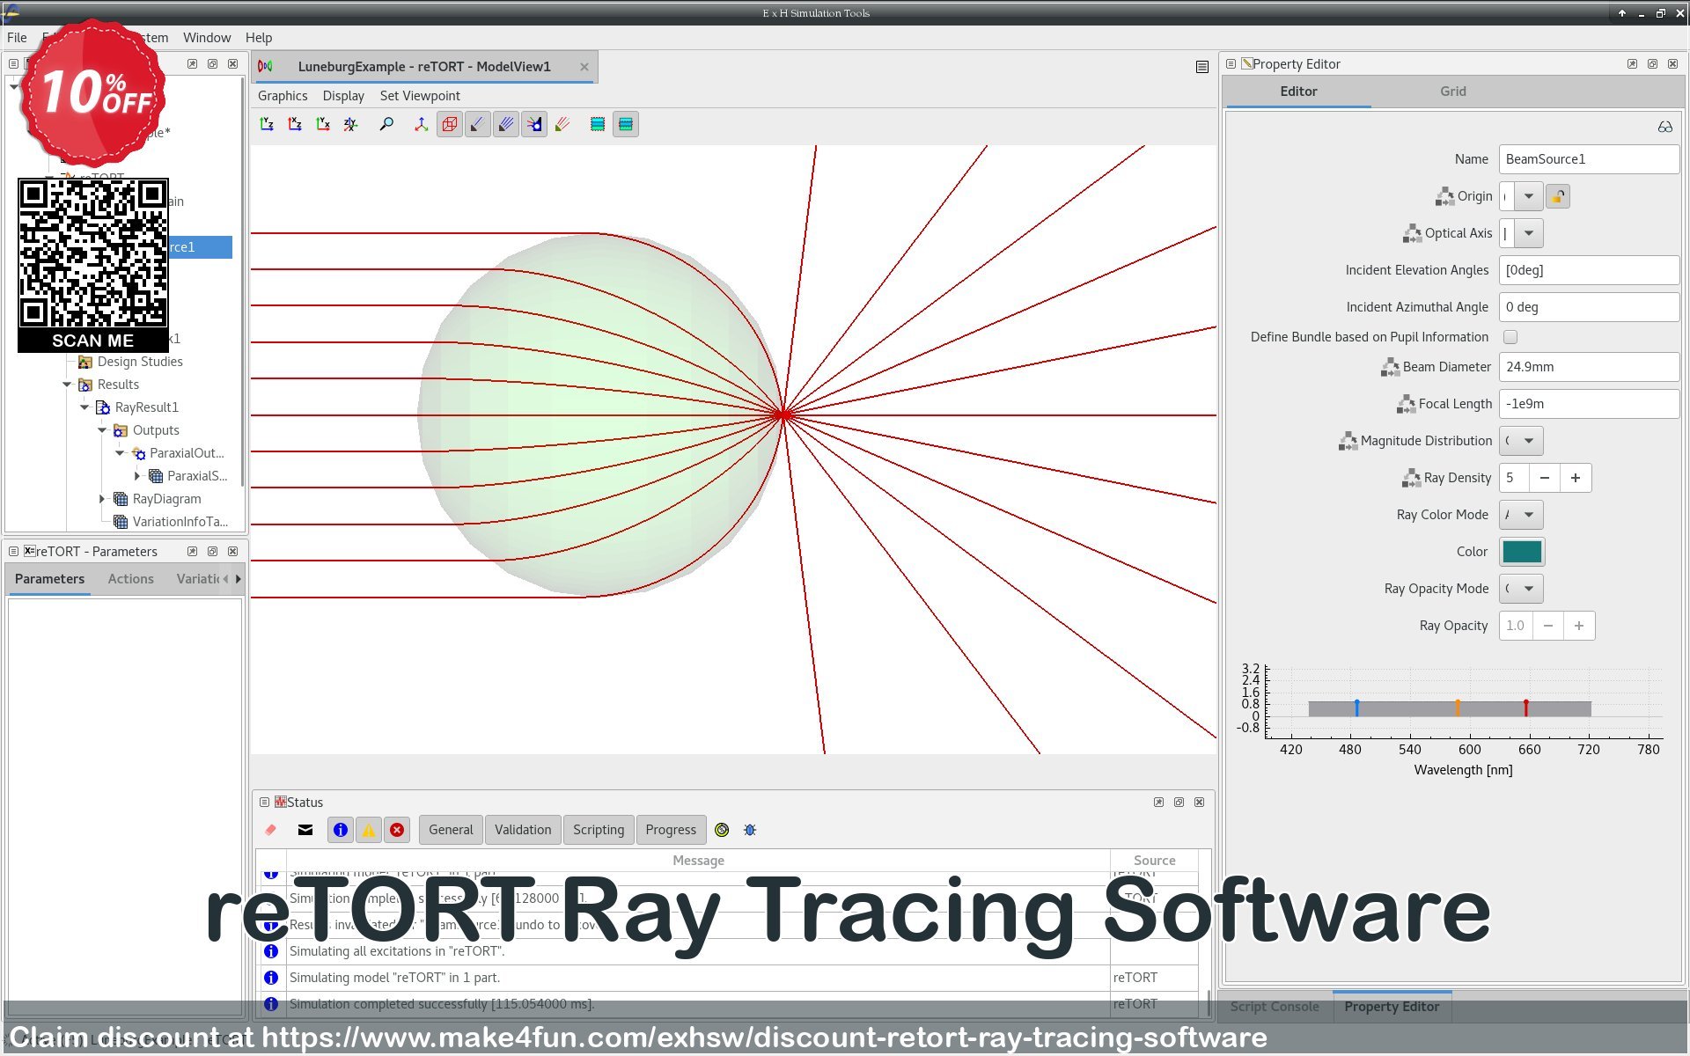
Task: Click the zoom tool in ModelView toolbar
Action: 387,123
